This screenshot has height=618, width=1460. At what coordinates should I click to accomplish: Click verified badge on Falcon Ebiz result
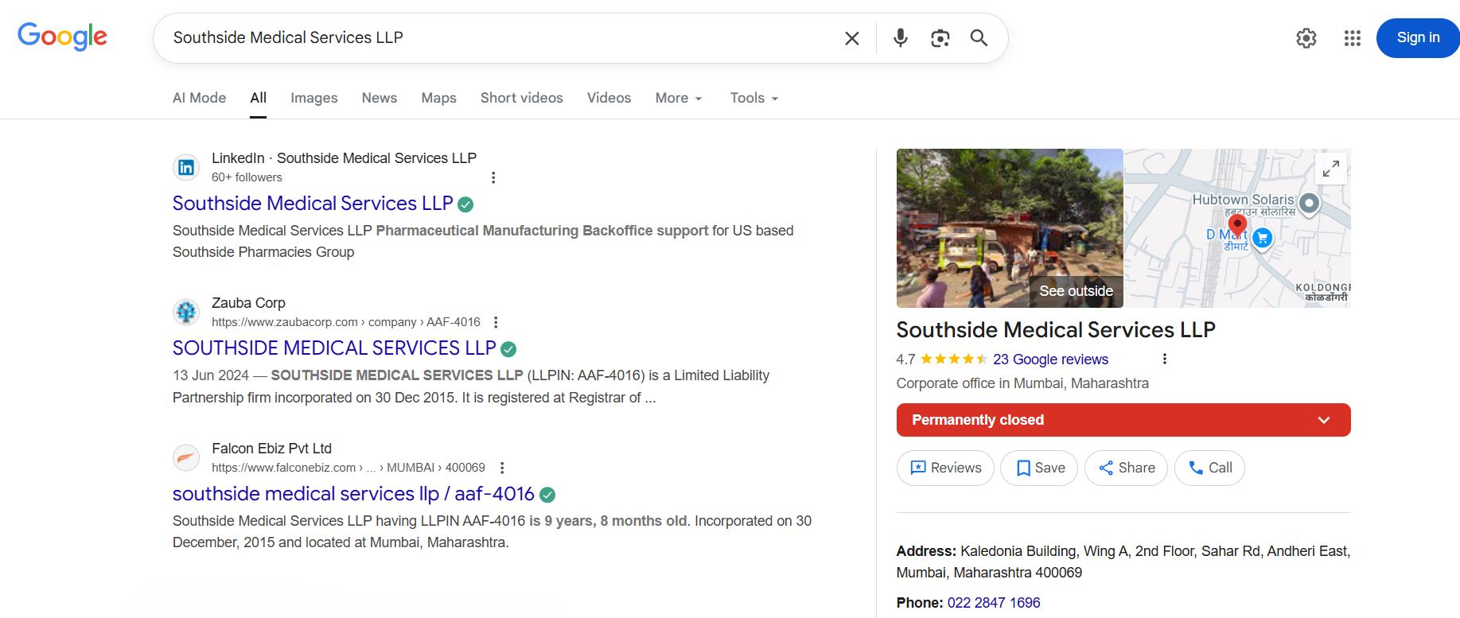click(x=547, y=495)
